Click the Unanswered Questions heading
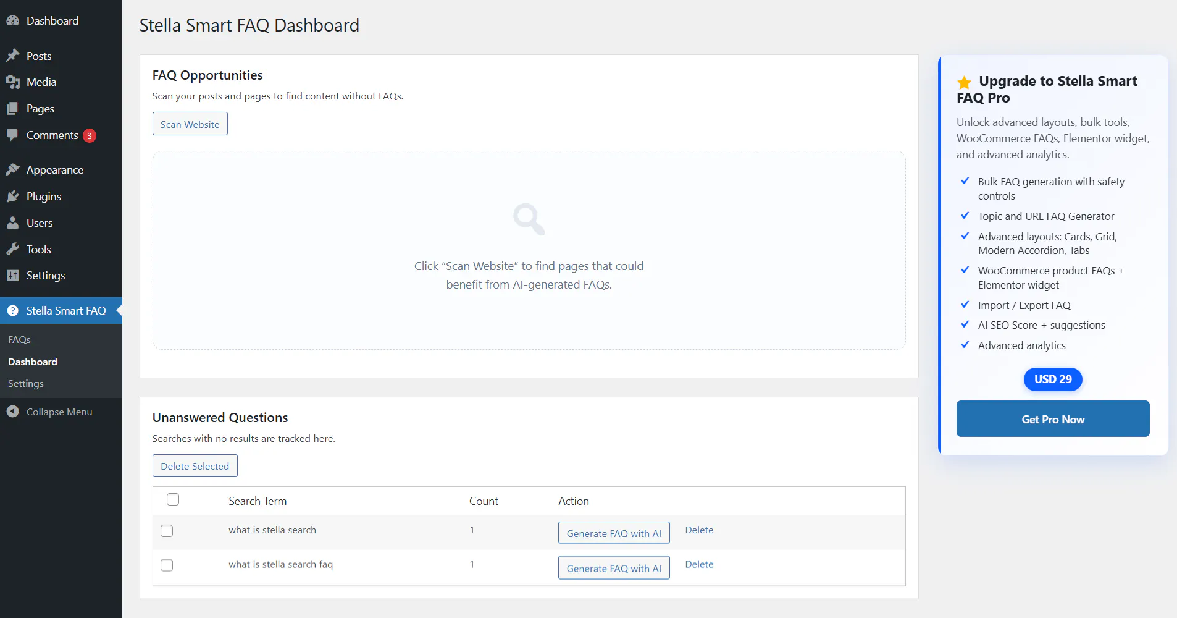The height and width of the screenshot is (618, 1177). [x=220, y=418]
